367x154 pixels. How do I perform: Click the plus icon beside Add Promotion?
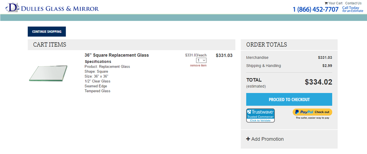point(248,139)
